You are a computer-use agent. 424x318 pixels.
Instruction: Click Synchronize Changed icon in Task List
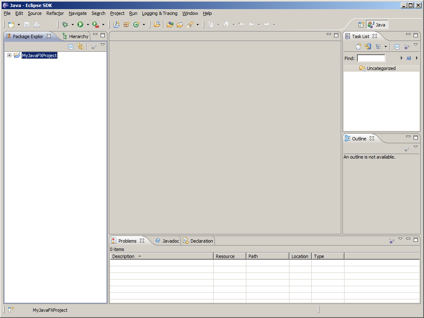(368, 47)
